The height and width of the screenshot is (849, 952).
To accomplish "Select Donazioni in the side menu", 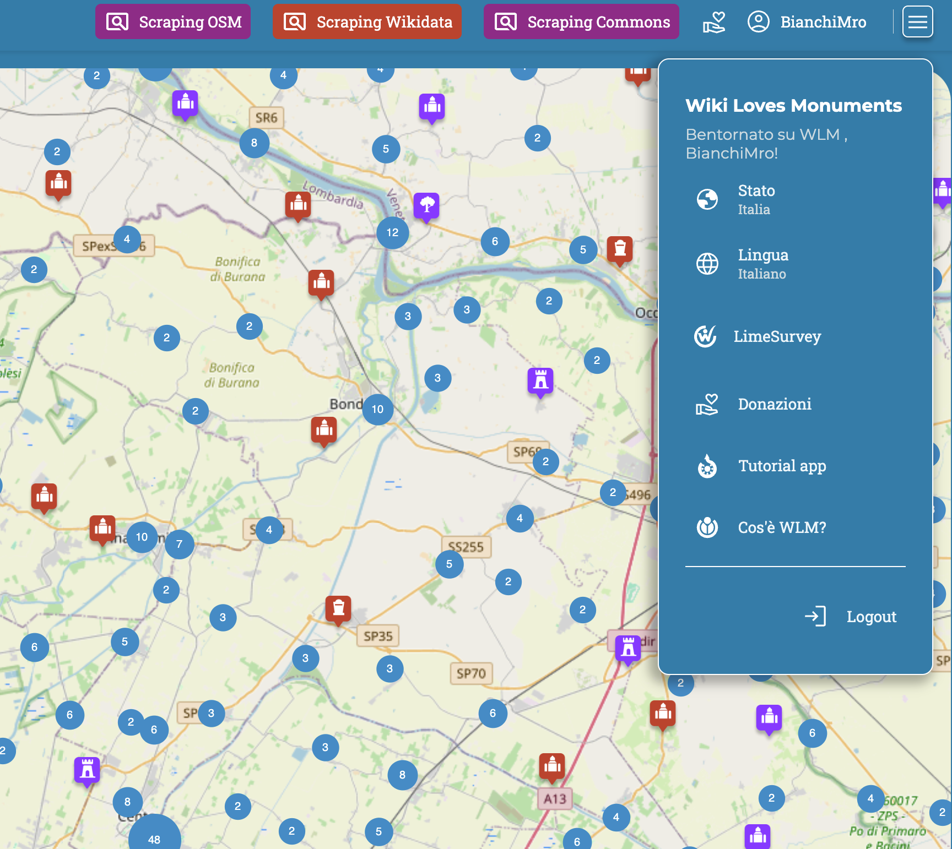I will point(774,405).
